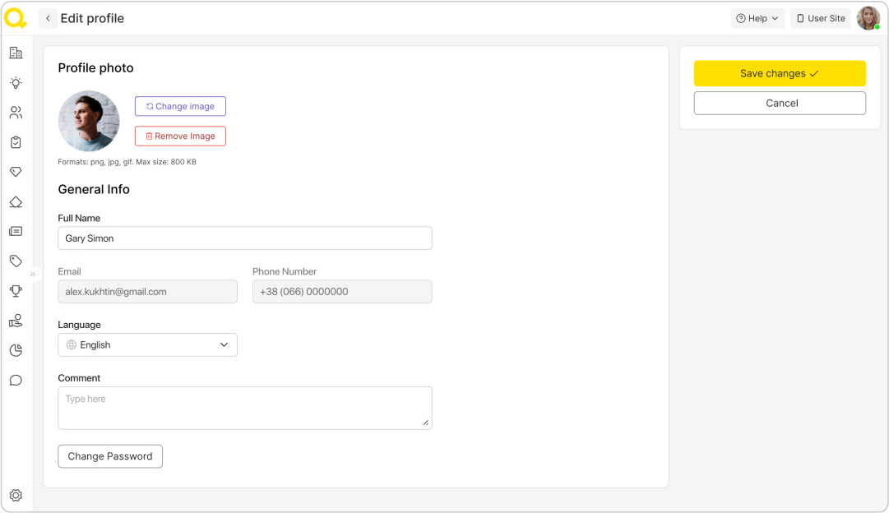The image size is (889, 513).
Task: Click the Cancel button
Action: [x=780, y=103]
